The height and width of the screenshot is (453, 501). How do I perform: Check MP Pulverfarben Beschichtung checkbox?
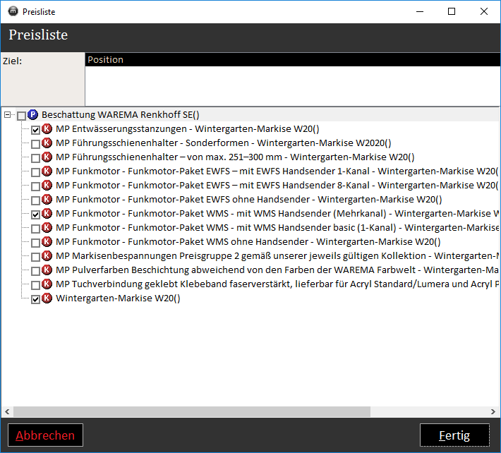[x=35, y=271]
